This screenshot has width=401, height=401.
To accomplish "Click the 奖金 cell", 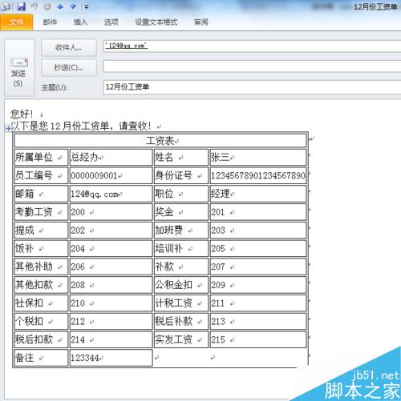I will tap(181, 212).
